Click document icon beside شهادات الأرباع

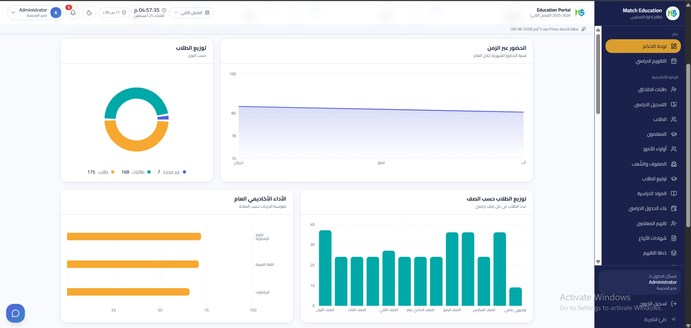pyautogui.click(x=674, y=238)
